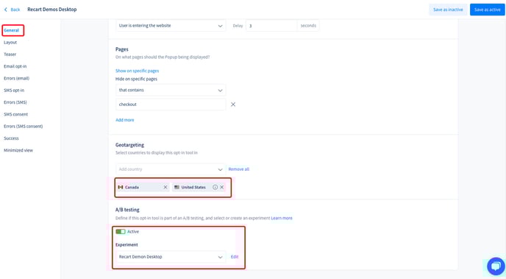Switch to the Email opt-in section
The image size is (506, 279).
[15, 66]
